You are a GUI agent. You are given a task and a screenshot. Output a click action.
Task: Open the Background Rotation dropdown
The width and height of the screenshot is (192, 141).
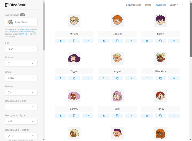pos(21,136)
